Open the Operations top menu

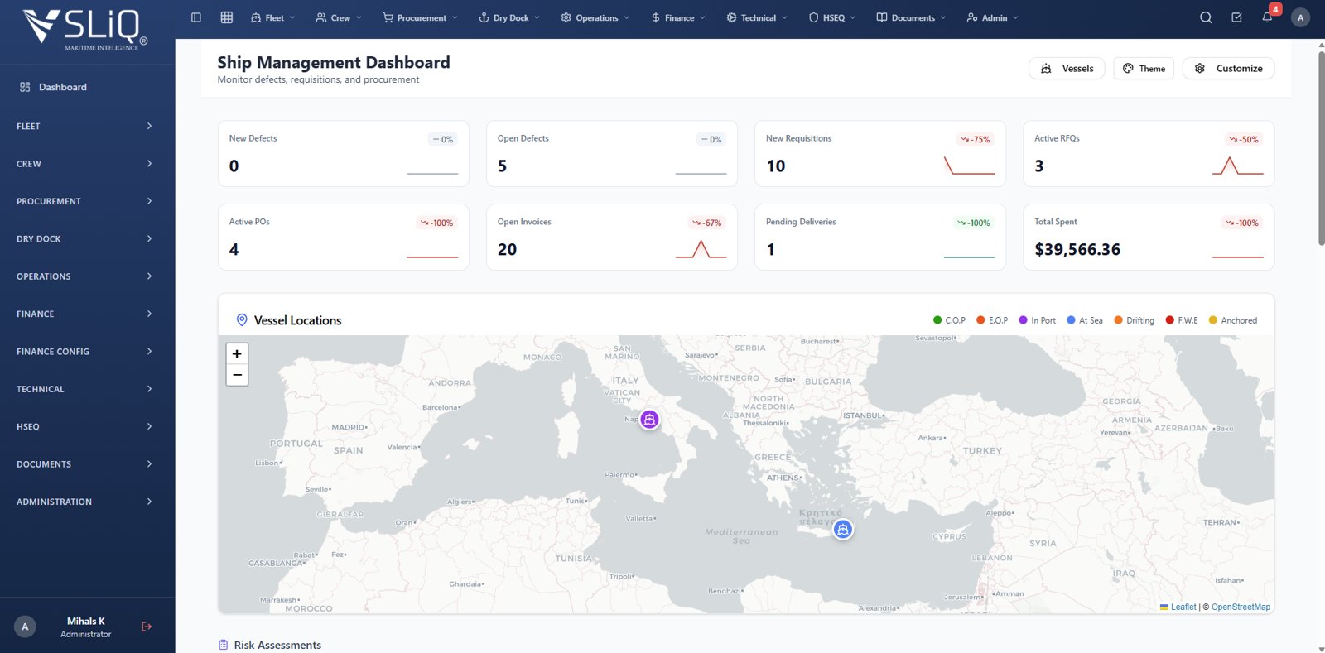[x=595, y=17]
